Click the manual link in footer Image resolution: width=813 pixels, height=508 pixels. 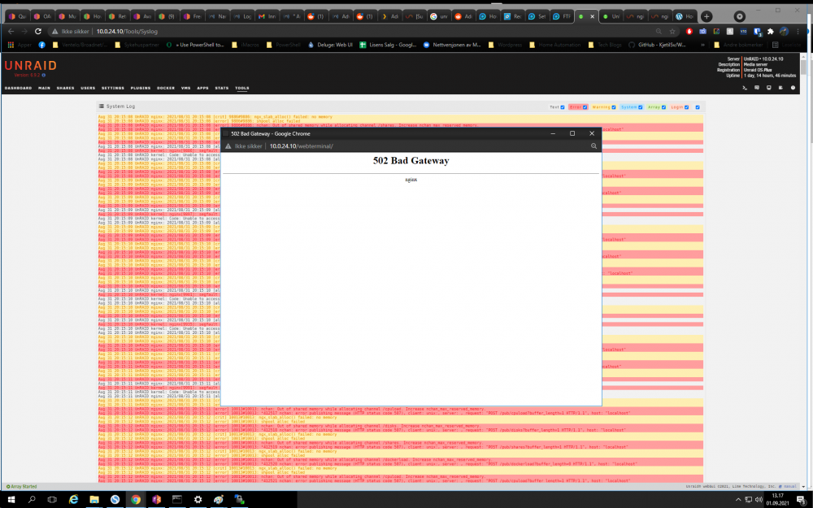click(790, 486)
